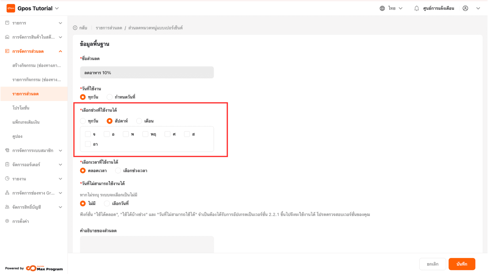Click the จัดการออร์เดอร์ clipboard icon
The width and height of the screenshot is (488, 274).
(x=7, y=164)
